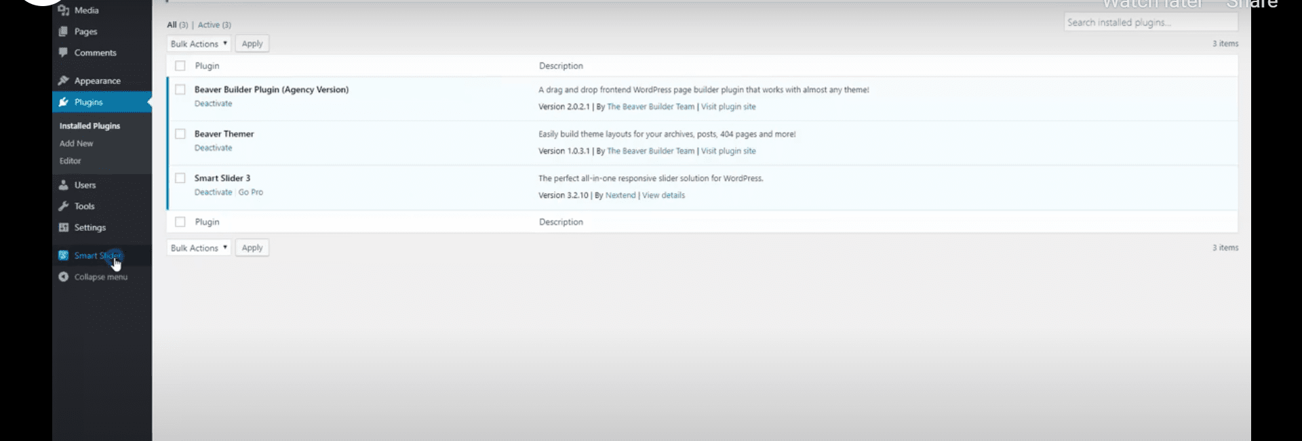Toggle select-all checkbox in table footer
This screenshot has height=441, width=1302.
[x=180, y=222]
